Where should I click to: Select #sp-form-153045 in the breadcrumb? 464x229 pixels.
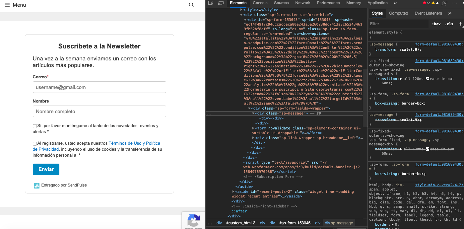[x=295, y=223]
